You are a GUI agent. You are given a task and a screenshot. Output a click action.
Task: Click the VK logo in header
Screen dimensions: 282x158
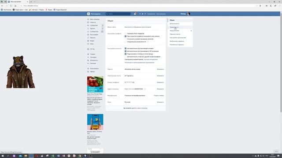coord(89,14)
